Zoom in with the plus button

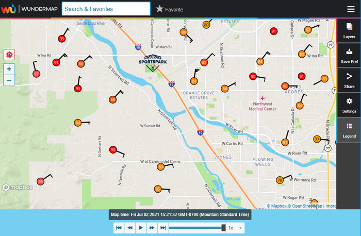[x=9, y=69]
